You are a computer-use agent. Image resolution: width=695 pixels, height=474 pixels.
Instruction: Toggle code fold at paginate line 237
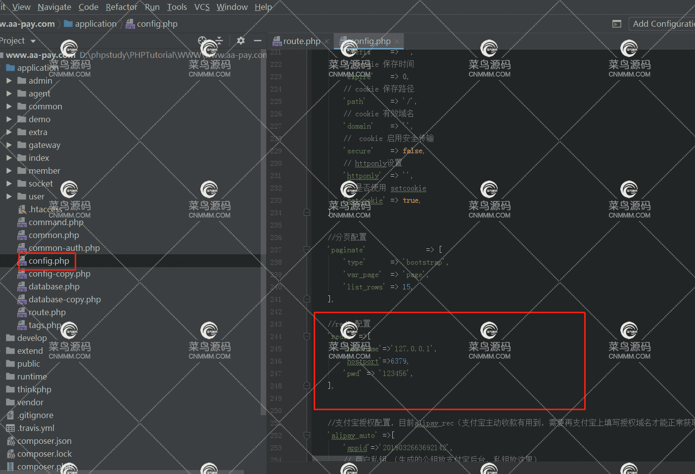click(x=307, y=250)
